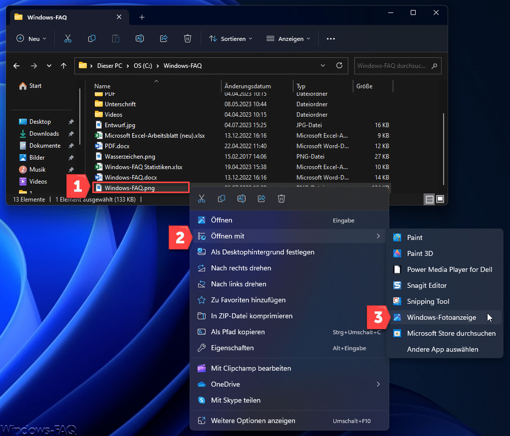Open Musik in navigation pane

(x=37, y=170)
